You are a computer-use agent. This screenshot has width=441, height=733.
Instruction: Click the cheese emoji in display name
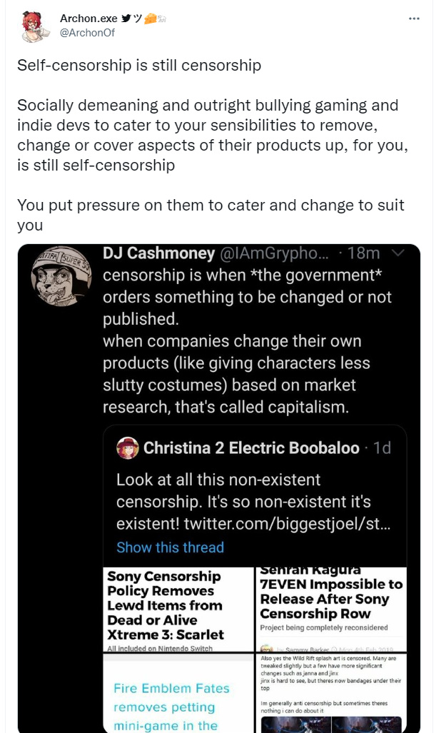[x=150, y=19]
